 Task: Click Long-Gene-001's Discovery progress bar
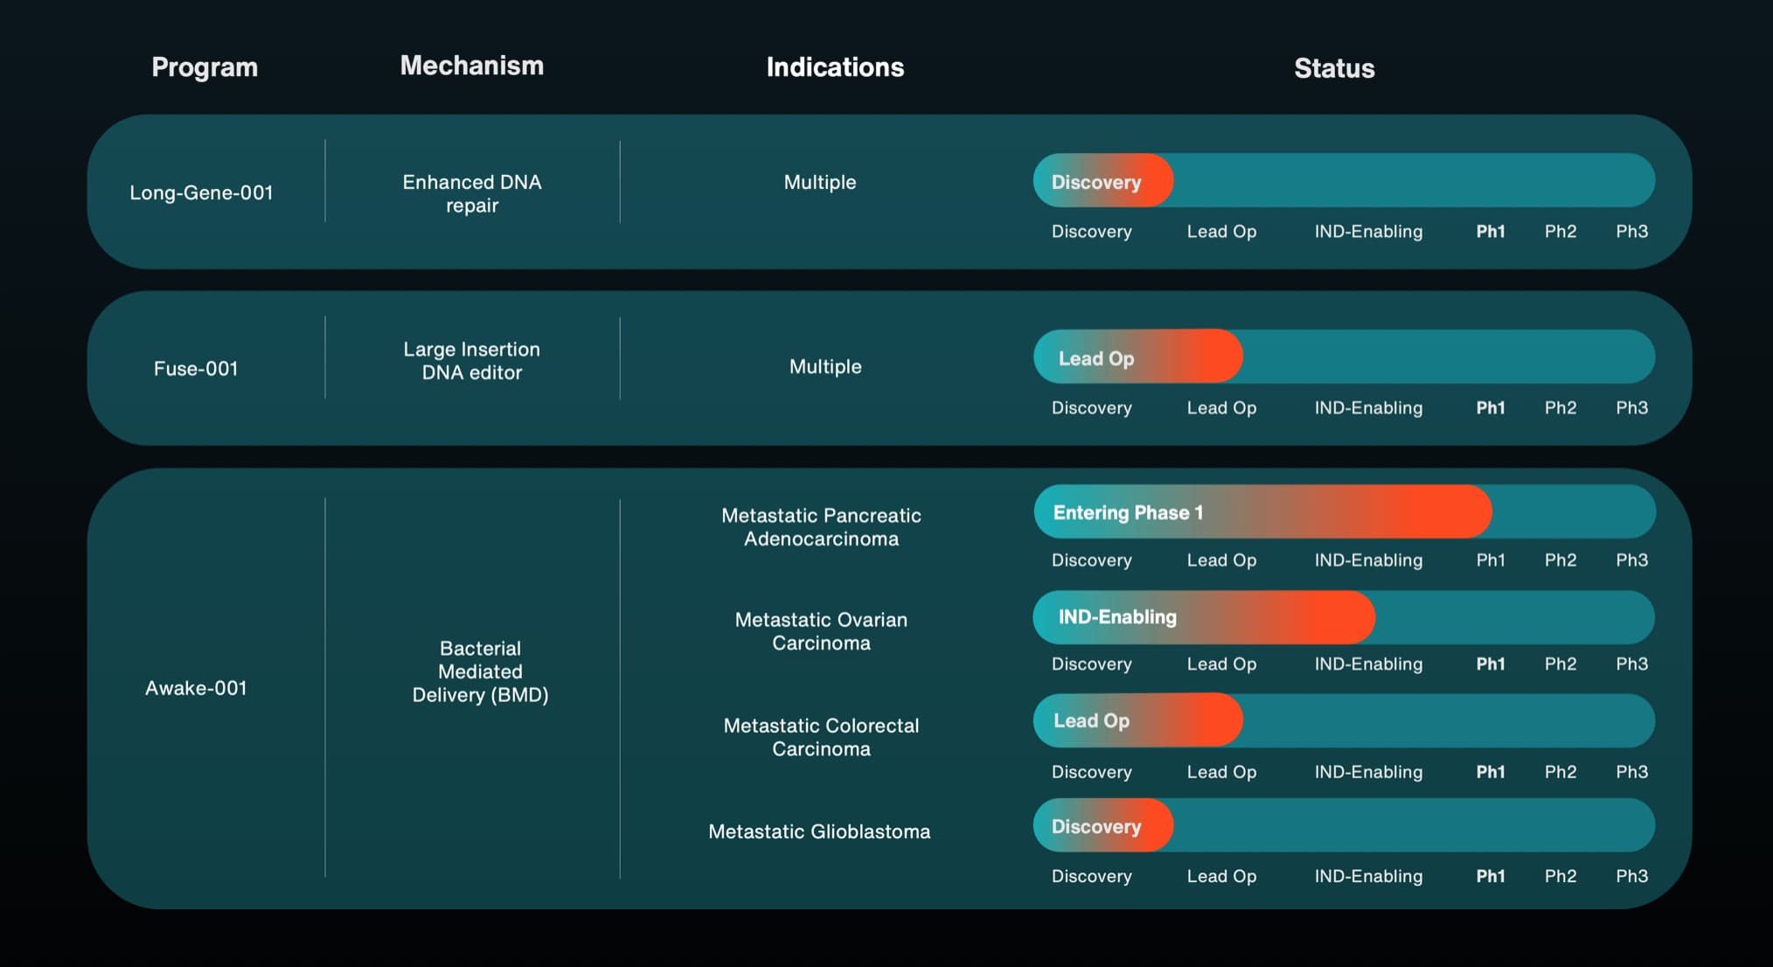click(x=1103, y=182)
